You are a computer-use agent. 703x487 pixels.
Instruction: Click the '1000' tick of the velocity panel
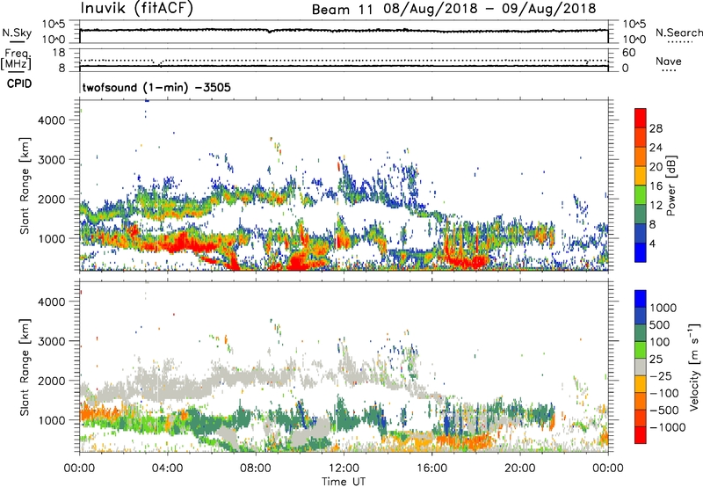[51, 420]
